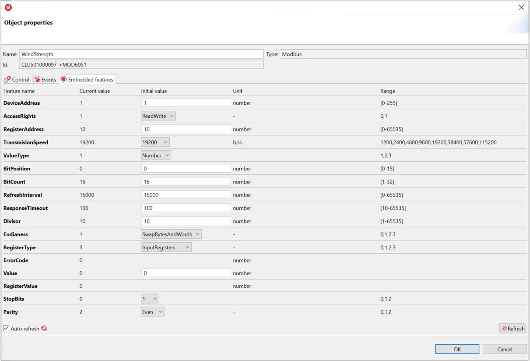This screenshot has width=530, height=361.
Task: Switch to the Control tab
Action: point(17,80)
